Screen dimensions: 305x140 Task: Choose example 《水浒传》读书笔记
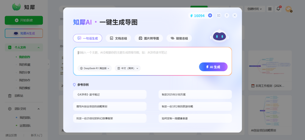[x=110, y=95]
